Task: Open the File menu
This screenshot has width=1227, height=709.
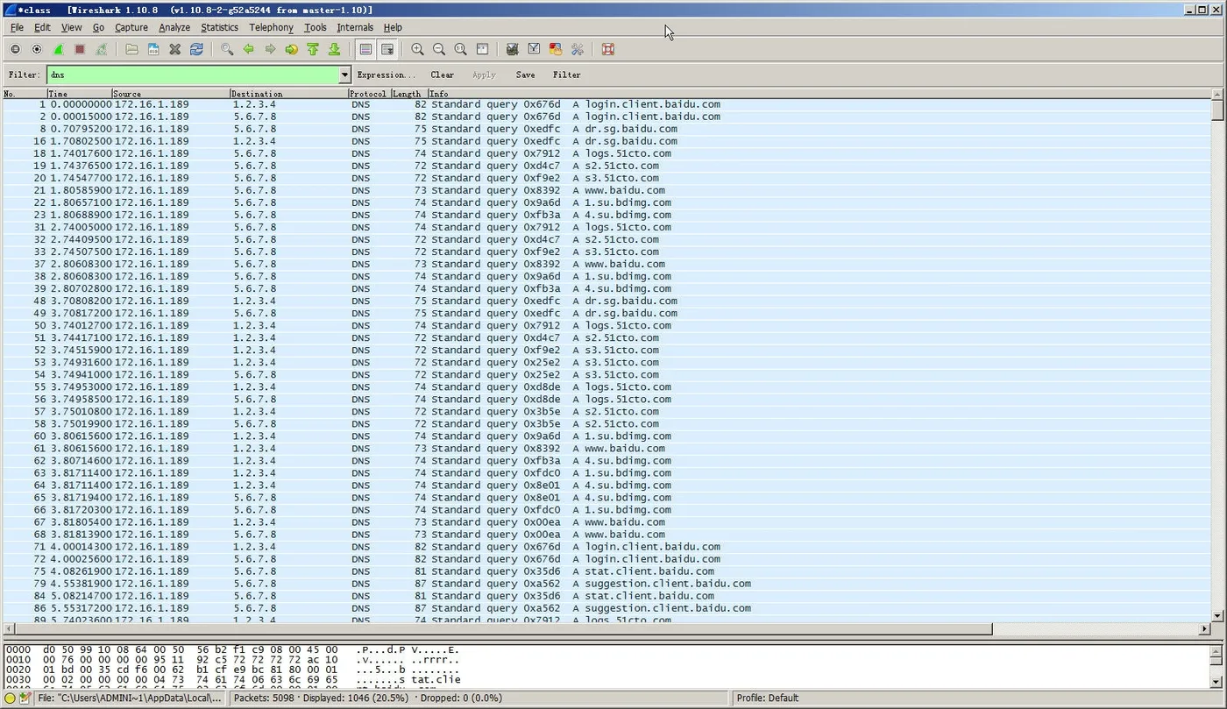Action: 17,27
